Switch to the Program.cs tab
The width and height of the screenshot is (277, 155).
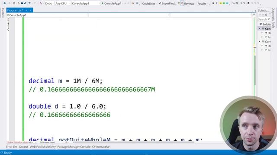[x=15, y=10]
